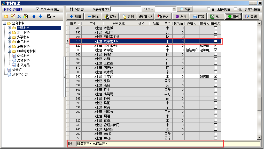This screenshot has width=264, height=149.
Task: Click the 新增 add button
Action: 75,17
